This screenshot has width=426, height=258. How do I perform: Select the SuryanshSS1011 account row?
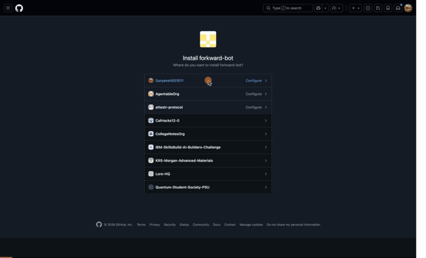(208, 80)
